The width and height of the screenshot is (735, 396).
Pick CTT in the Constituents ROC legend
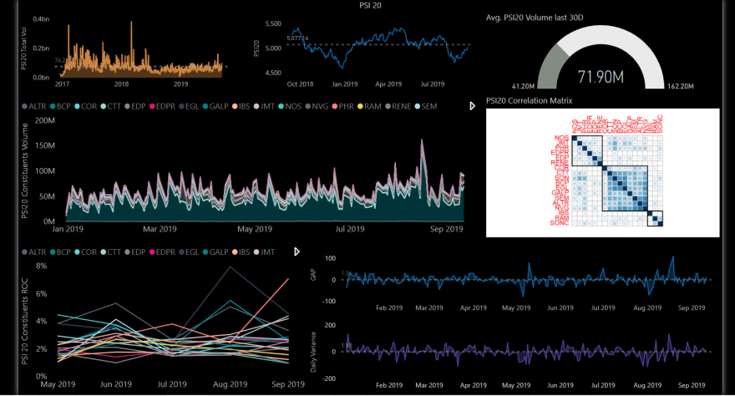pyautogui.click(x=110, y=252)
